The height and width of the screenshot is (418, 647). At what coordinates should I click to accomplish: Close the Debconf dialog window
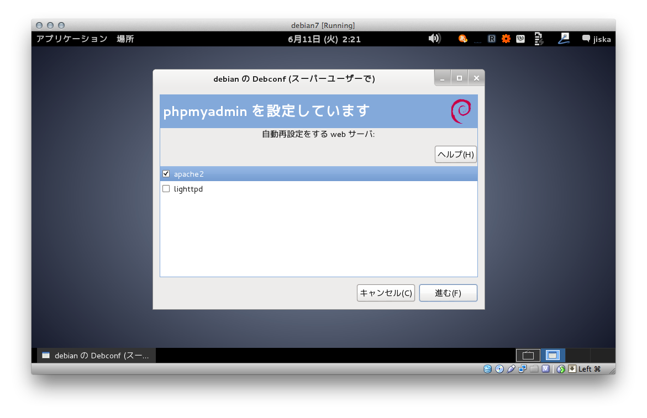(x=476, y=78)
